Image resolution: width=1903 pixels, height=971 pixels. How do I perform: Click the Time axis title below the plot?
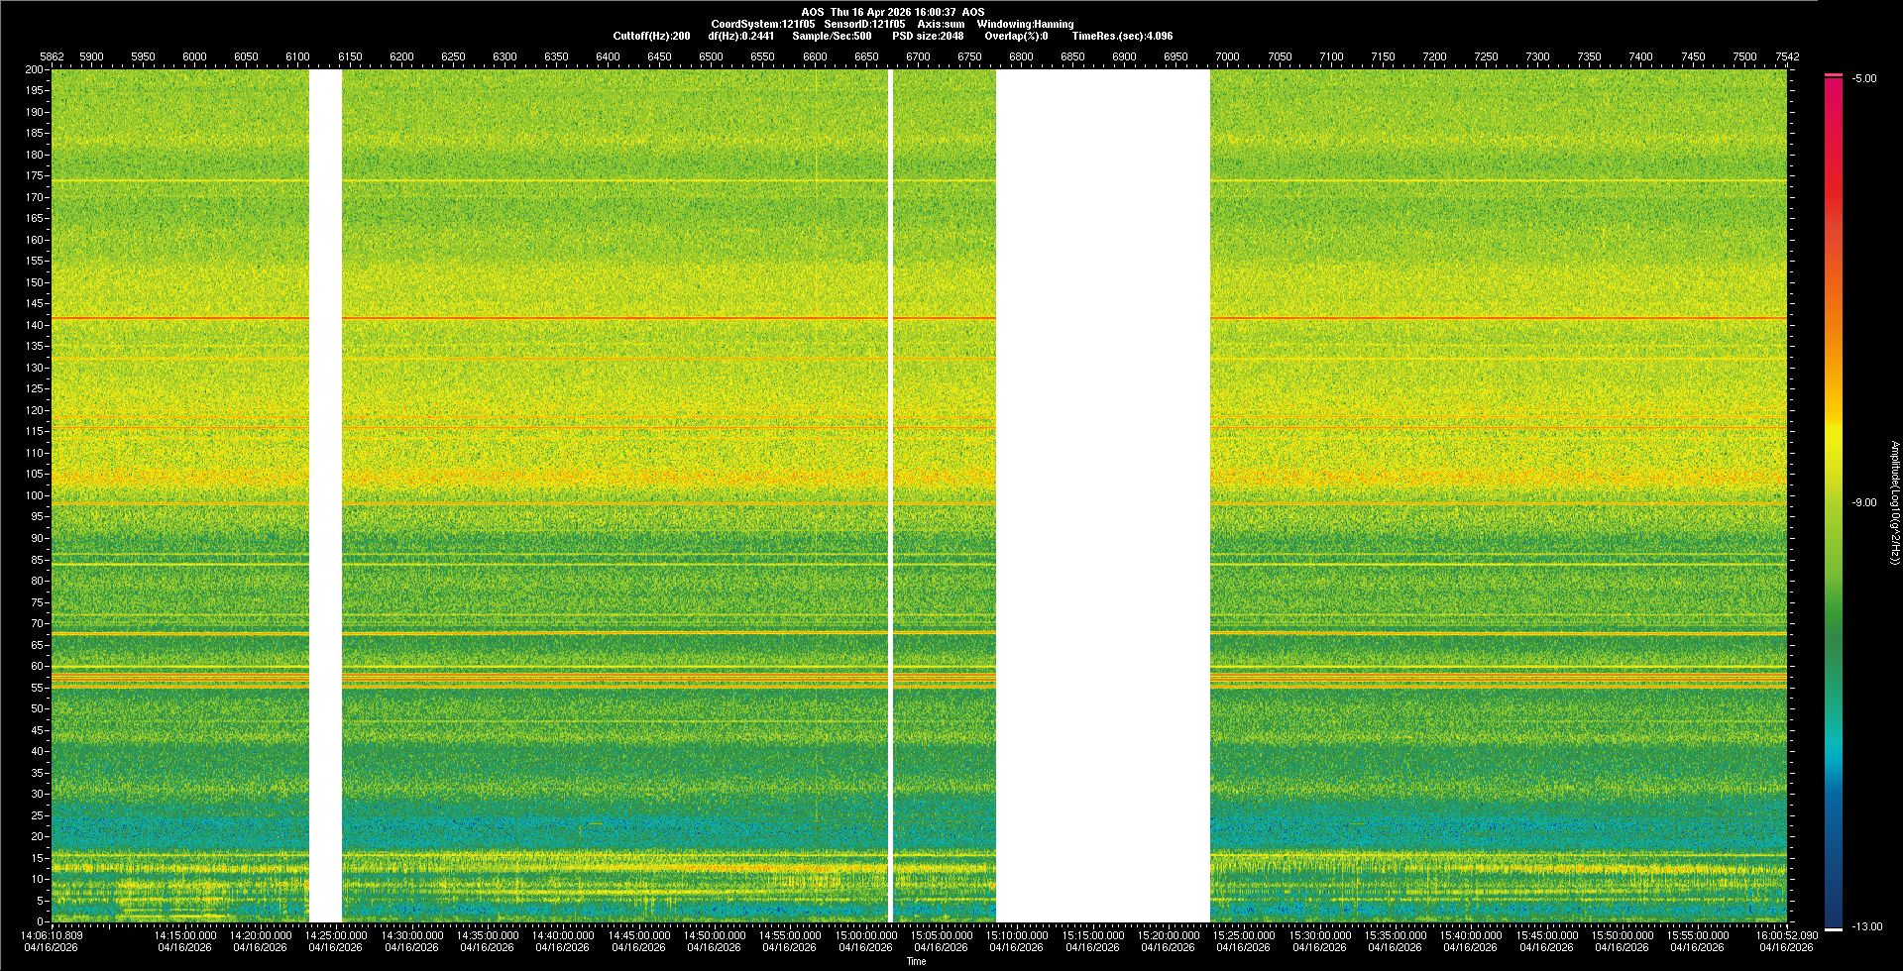coord(916,961)
